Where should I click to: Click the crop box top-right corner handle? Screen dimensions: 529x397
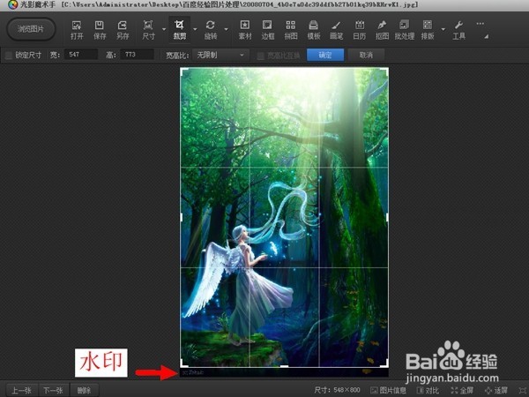[x=385, y=71]
